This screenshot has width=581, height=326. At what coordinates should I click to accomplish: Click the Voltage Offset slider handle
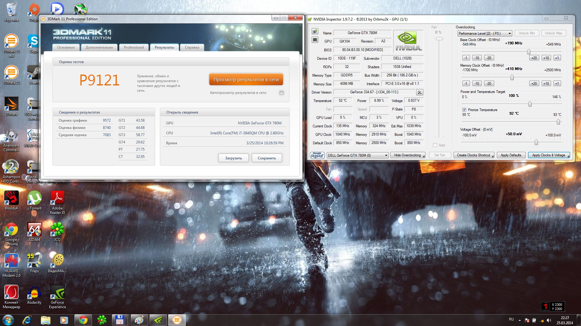click(x=536, y=142)
